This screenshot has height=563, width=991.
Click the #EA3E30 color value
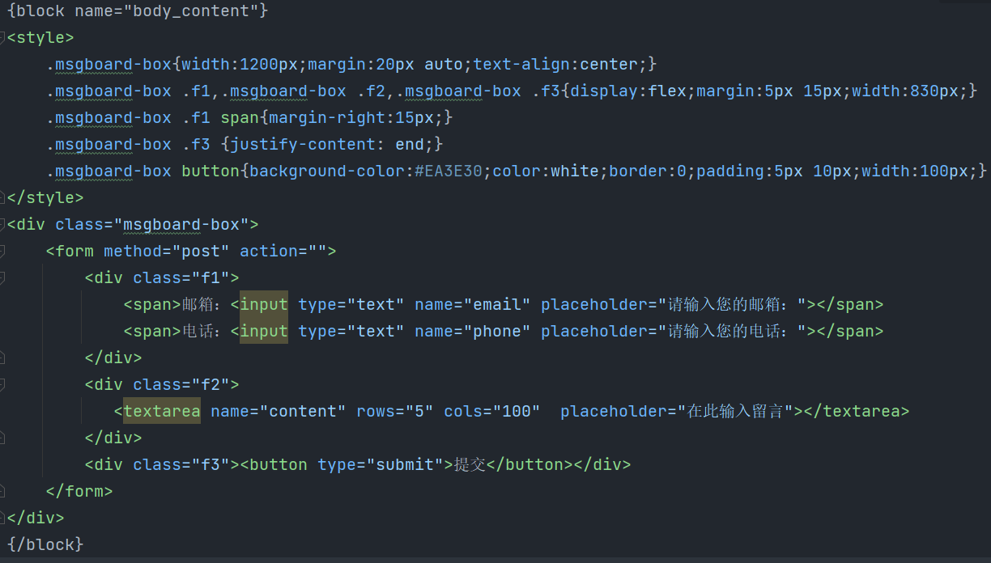tap(449, 171)
